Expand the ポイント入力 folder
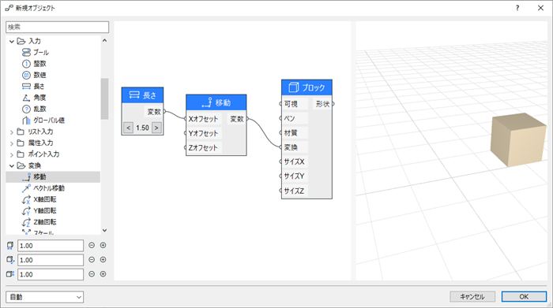The image size is (553, 308). (x=12, y=154)
